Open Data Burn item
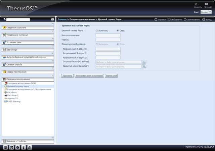 [12, 92]
